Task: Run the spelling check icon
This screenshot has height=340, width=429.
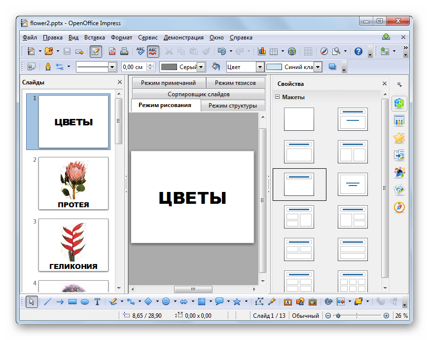Action: pyautogui.click(x=141, y=51)
